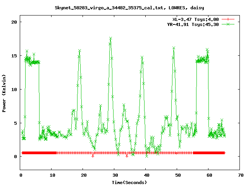Click the red dip marker near 34 seconds
Screen dimensions: 248x186
(127, 156)
